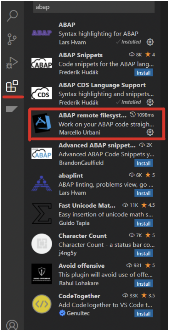Open the Run and Debug view

click(x=12, y=63)
